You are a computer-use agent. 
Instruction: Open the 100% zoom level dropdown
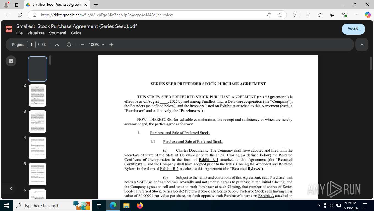pos(97,45)
